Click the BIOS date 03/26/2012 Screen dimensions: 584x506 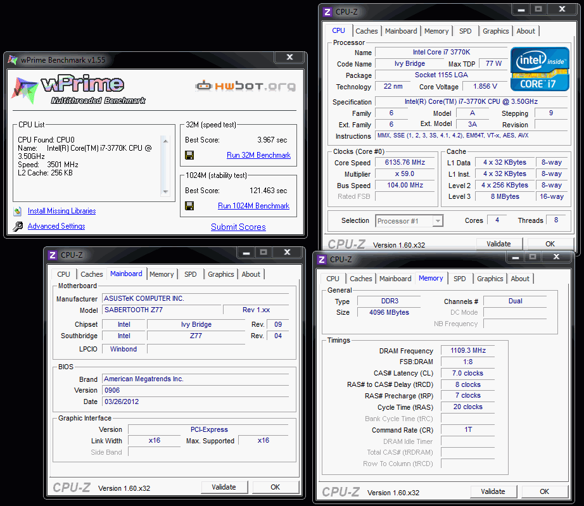pyautogui.click(x=196, y=402)
